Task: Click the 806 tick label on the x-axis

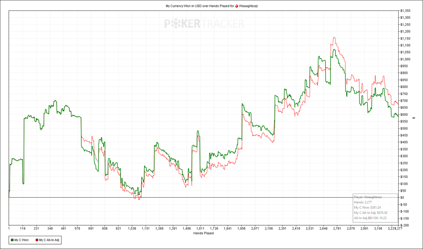Action: tap(105, 228)
